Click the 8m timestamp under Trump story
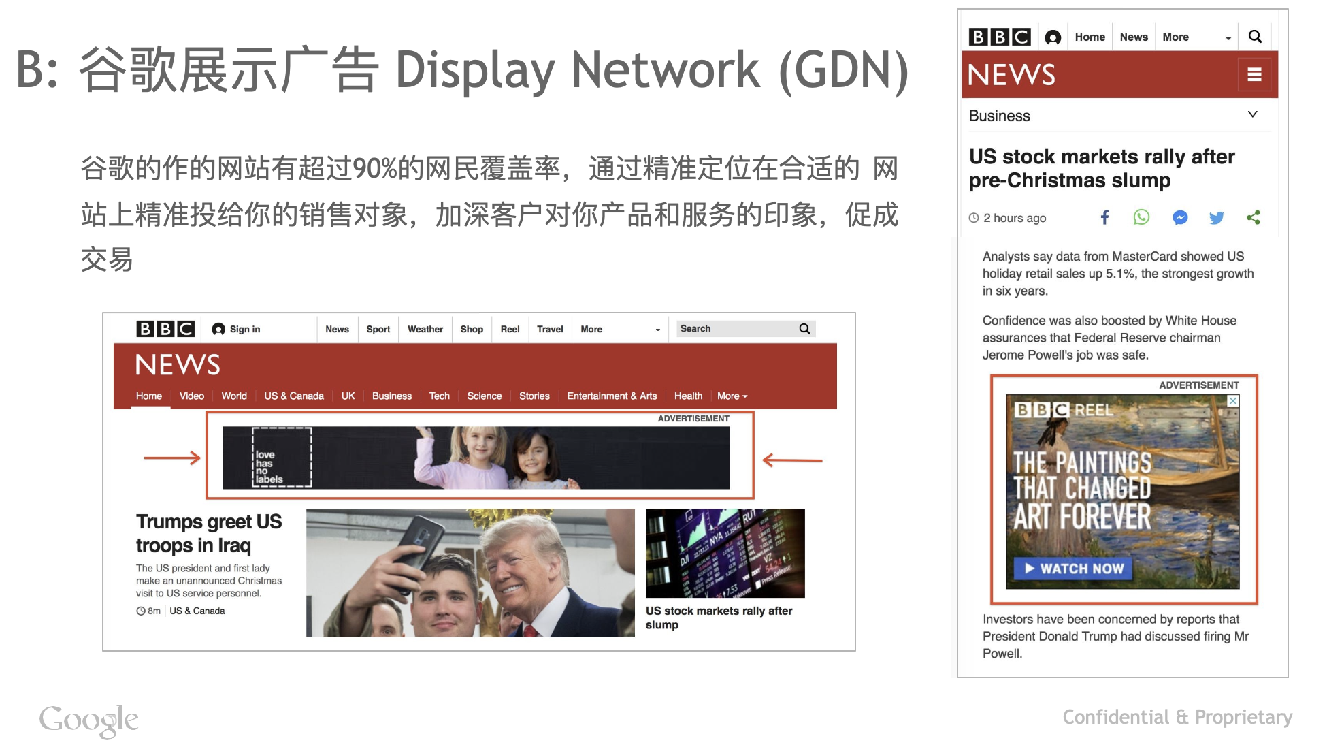 [154, 611]
